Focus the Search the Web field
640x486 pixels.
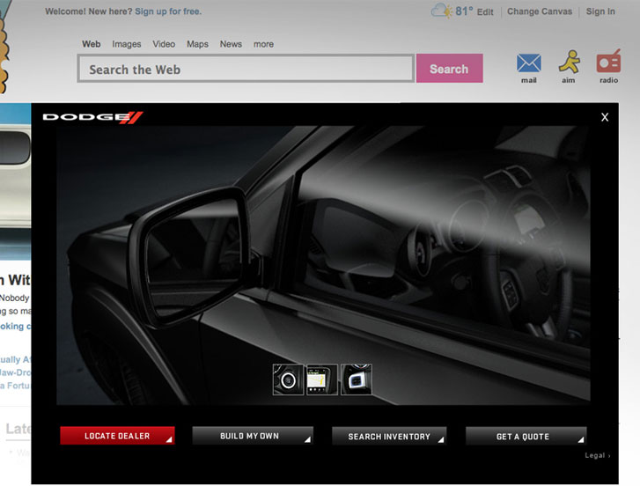(x=246, y=69)
